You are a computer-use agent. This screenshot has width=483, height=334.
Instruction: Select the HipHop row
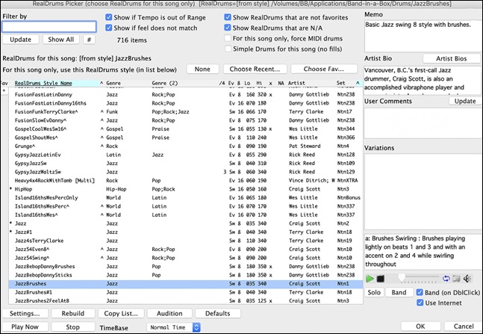coord(186,189)
